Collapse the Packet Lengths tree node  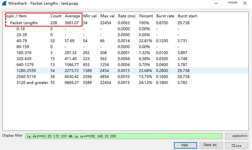[6, 22]
